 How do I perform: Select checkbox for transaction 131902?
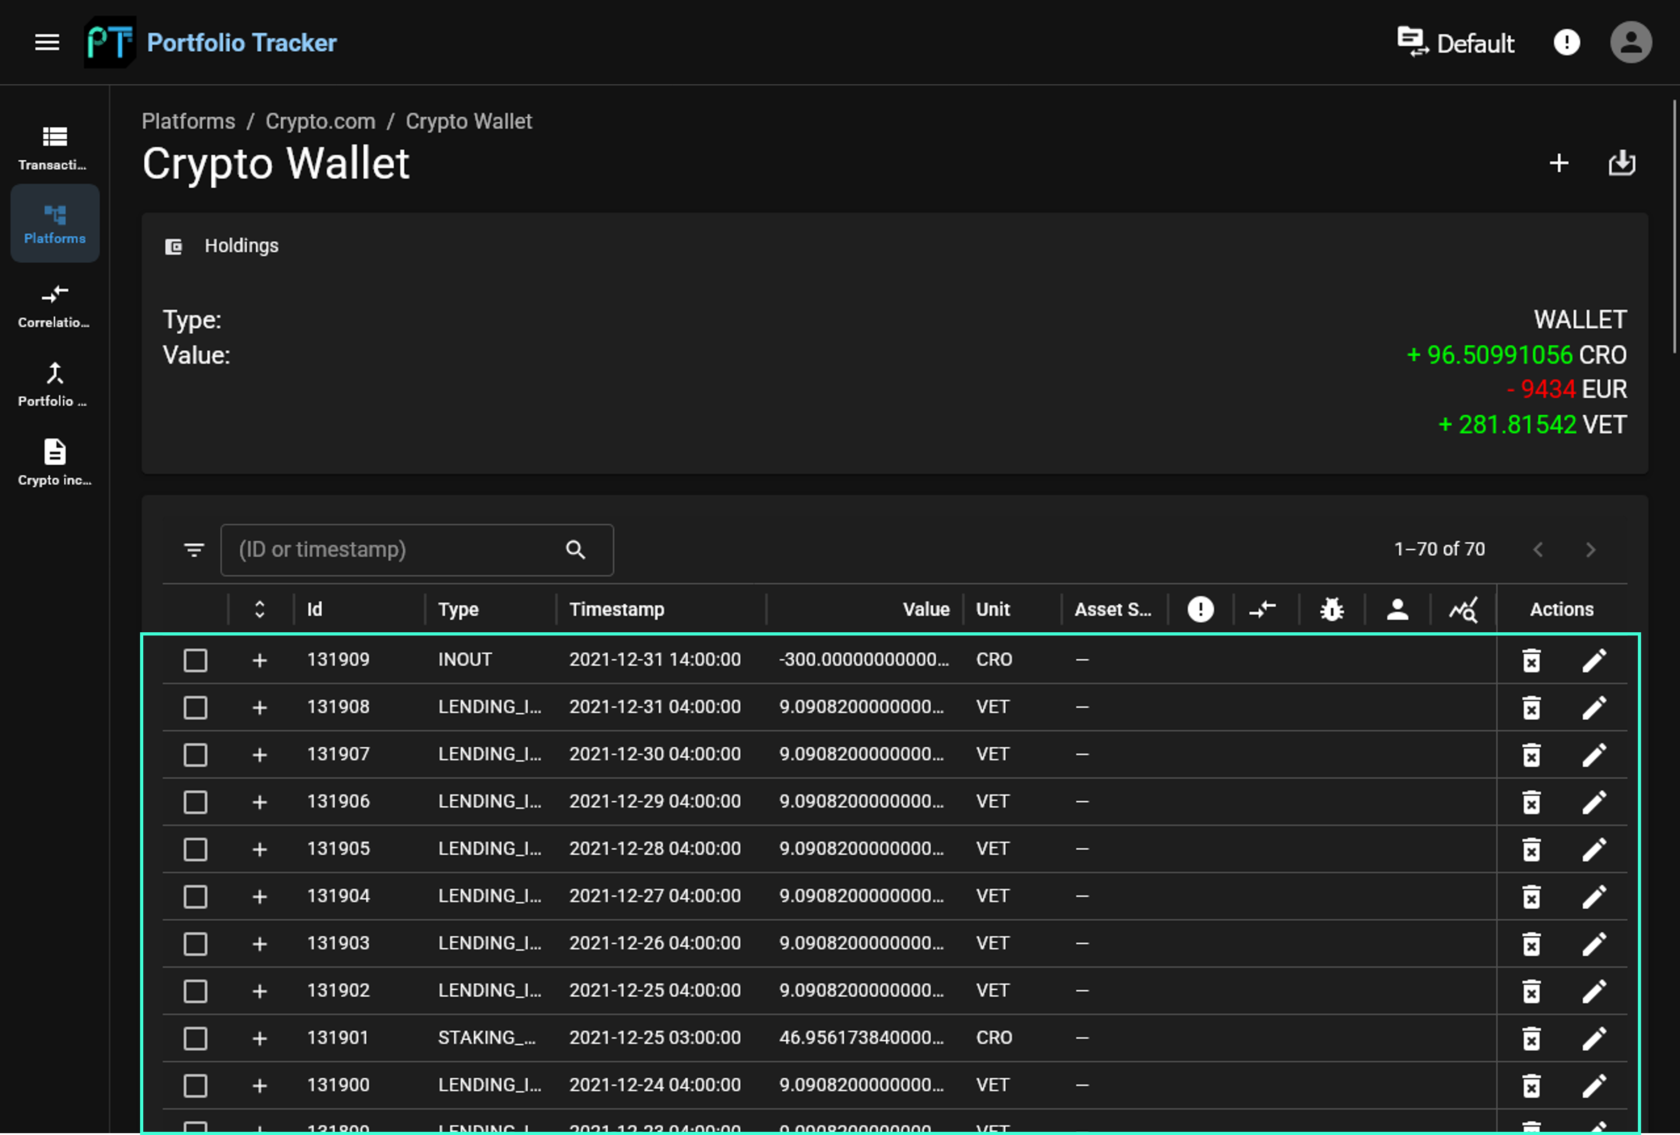195,991
